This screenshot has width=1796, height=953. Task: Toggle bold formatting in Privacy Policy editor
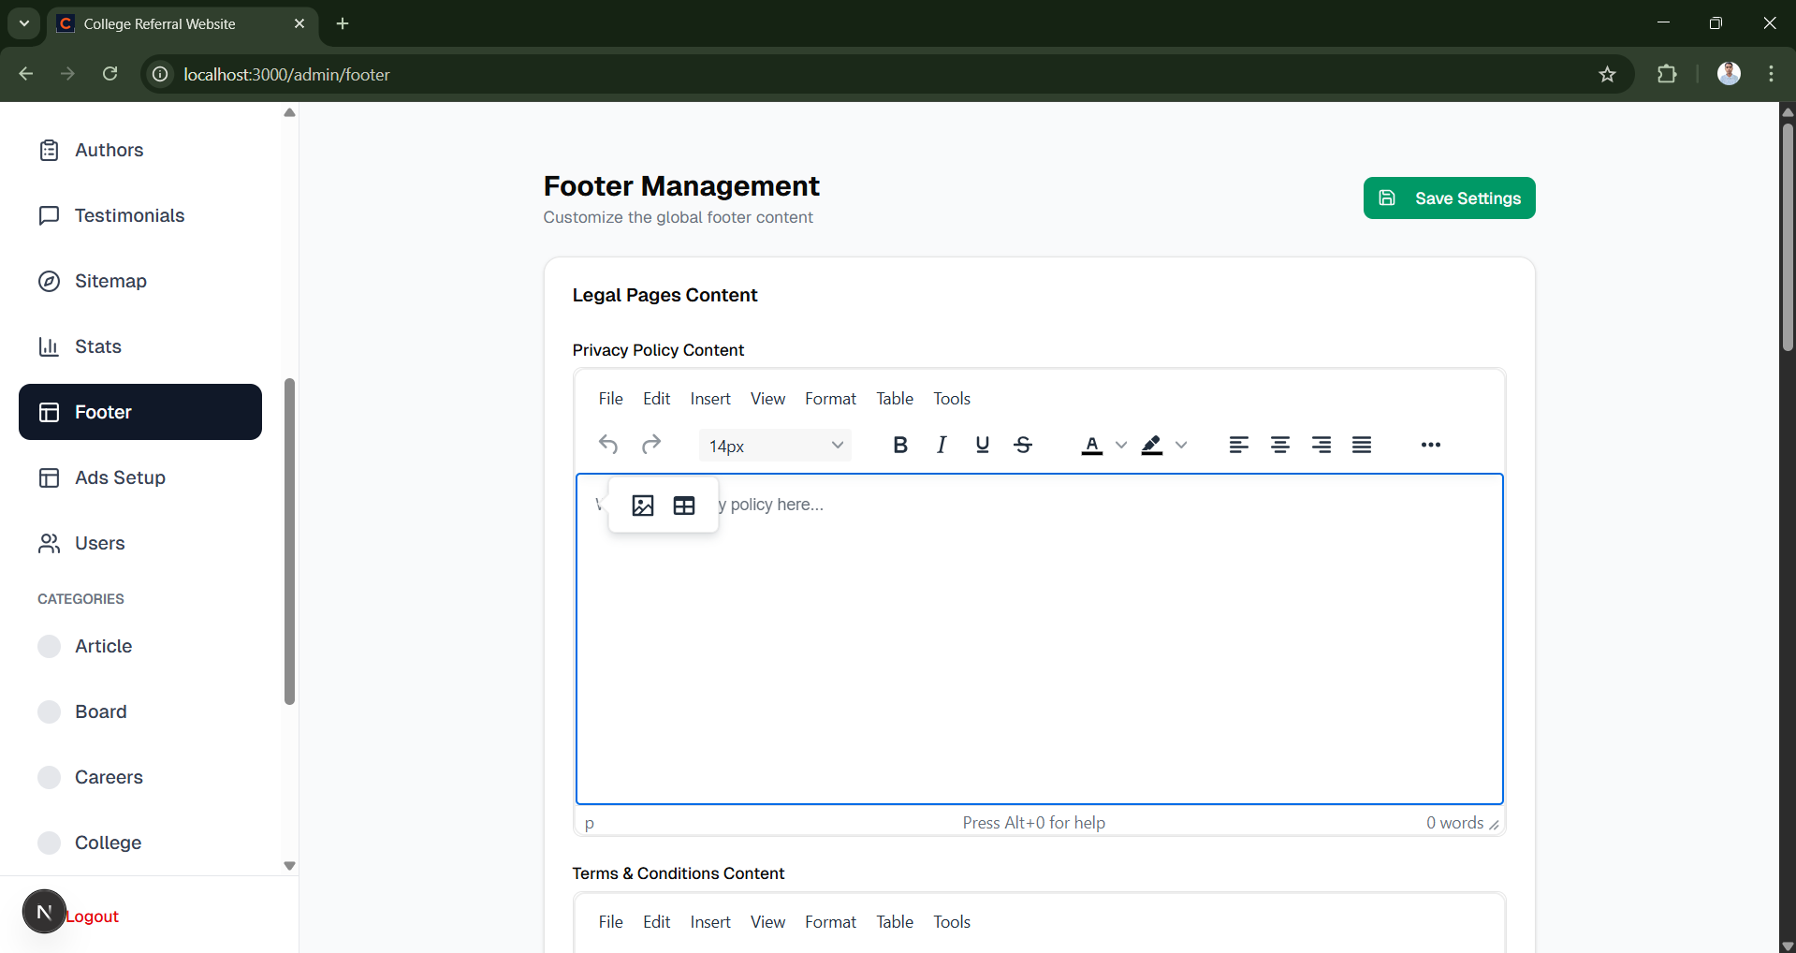coord(900,445)
